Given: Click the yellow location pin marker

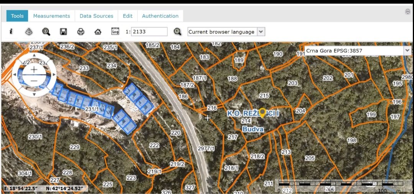Looking at the screenshot, I should tap(263, 112).
